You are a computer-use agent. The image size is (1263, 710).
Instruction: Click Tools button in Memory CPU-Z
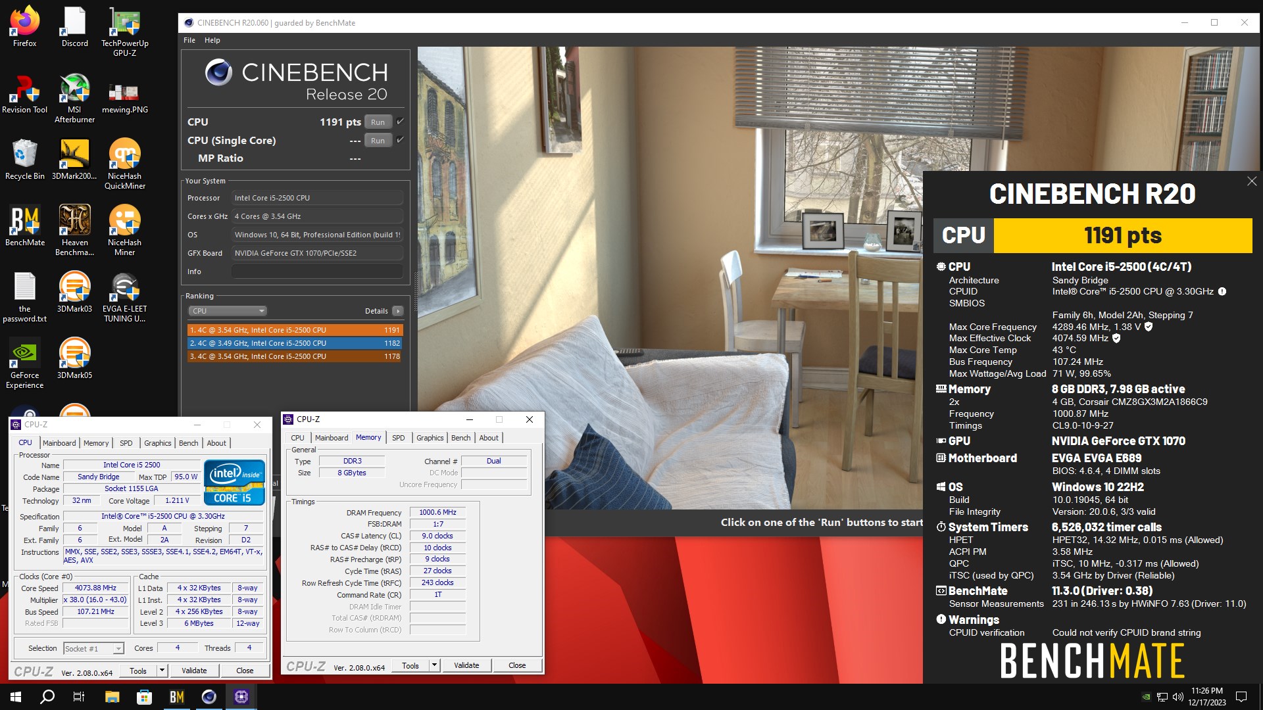click(410, 665)
